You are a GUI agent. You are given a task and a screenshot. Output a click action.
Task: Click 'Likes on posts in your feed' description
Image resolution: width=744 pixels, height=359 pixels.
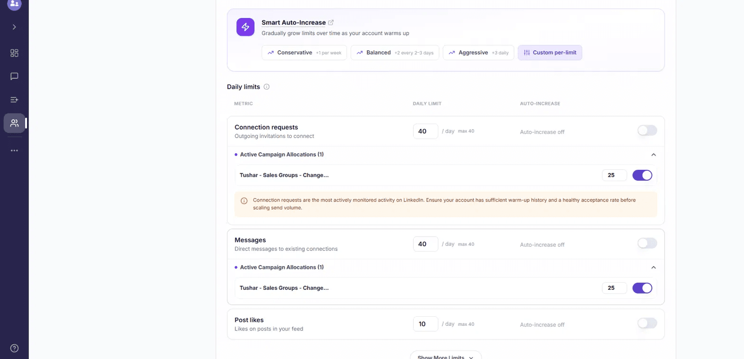(x=269, y=329)
